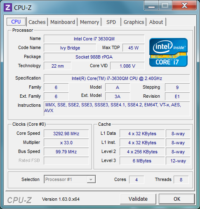Click the Instructions list field
This screenshot has width=200, height=209.
(x=117, y=108)
